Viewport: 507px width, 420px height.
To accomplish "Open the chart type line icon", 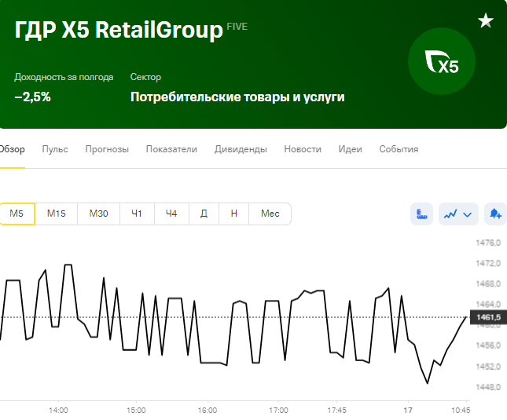I will (x=450, y=214).
